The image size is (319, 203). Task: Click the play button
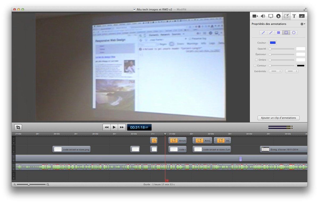point(114,127)
